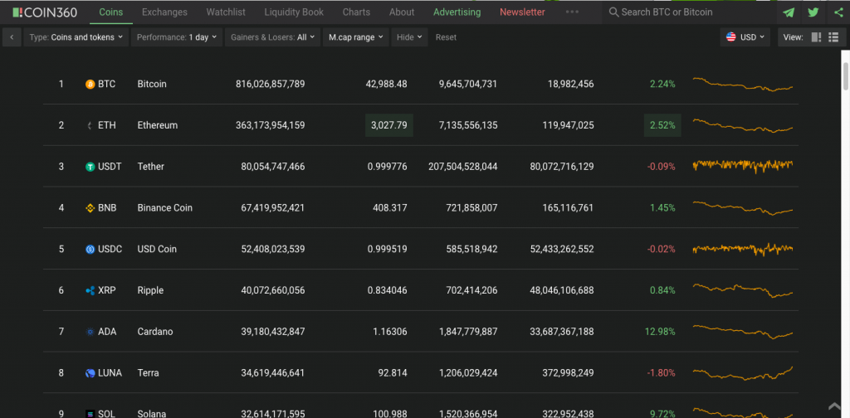850x418 pixels.
Task: Open the Gainers & Losers dropdown
Action: pyautogui.click(x=272, y=37)
